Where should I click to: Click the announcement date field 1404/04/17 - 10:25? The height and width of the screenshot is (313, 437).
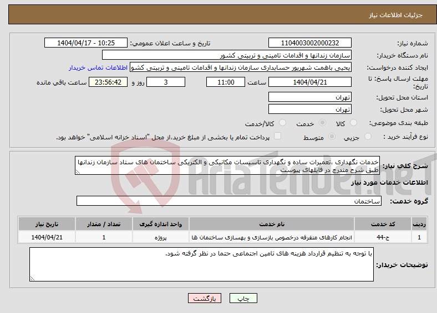pyautogui.click(x=86, y=43)
